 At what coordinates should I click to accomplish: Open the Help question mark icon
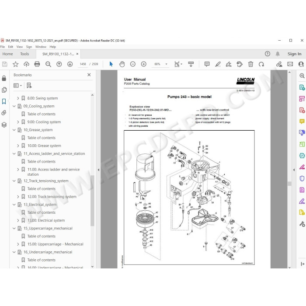pos(268,54)
